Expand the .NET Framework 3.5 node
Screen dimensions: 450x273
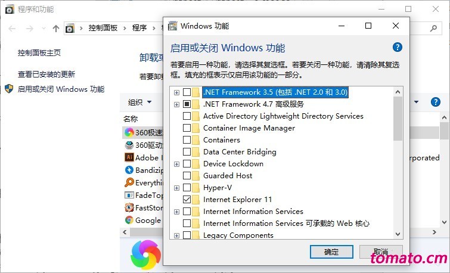click(x=177, y=92)
